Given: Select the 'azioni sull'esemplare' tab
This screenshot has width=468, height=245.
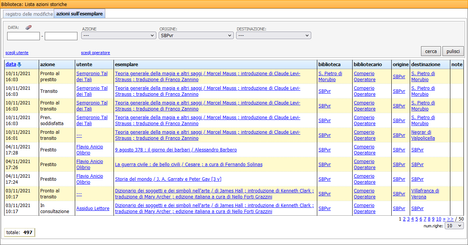Looking at the screenshot, I should (x=79, y=13).
